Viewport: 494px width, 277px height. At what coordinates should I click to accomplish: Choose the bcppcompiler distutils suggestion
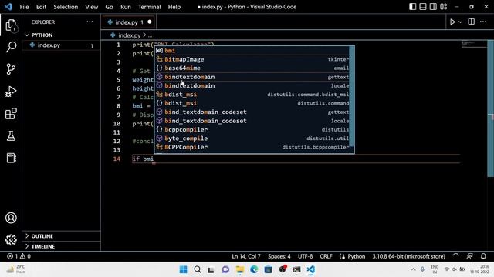tap(252, 130)
